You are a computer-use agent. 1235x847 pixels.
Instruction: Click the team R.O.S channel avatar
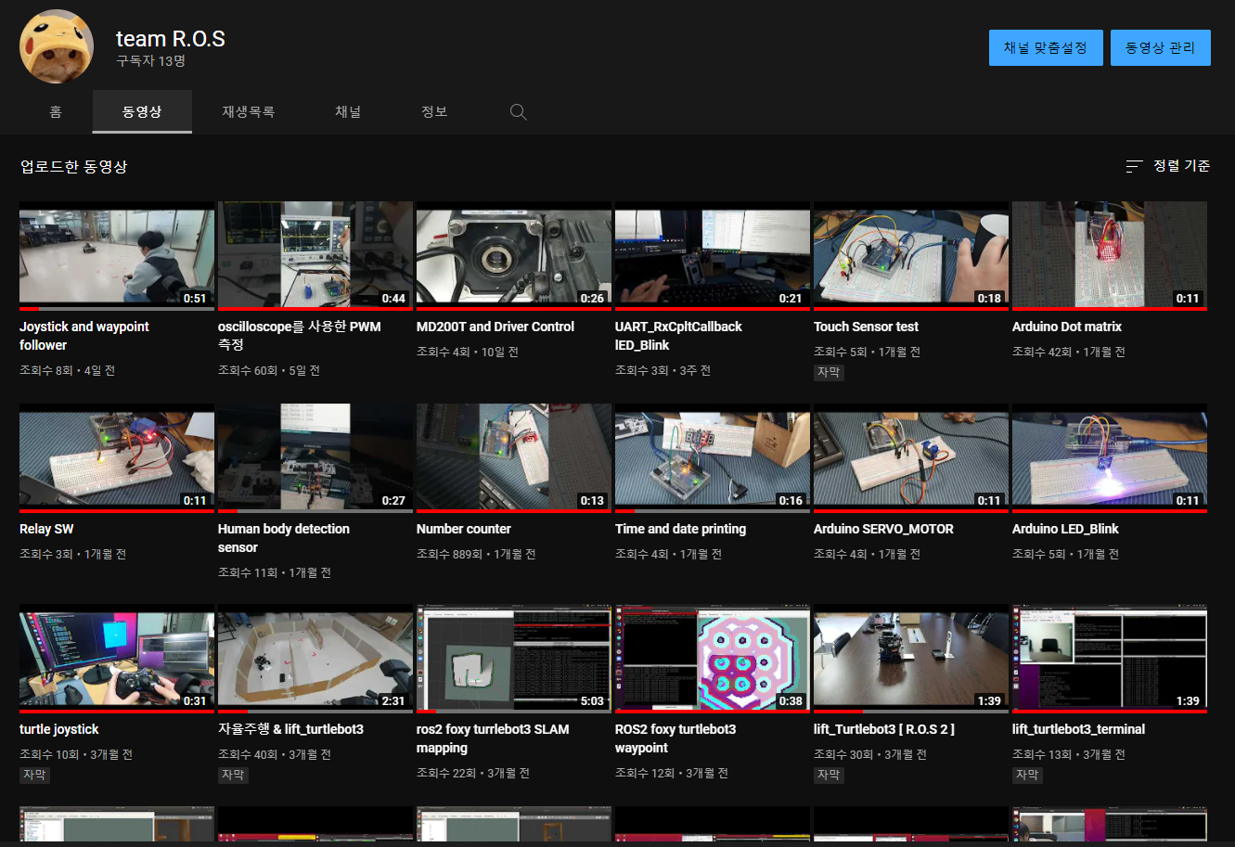click(x=57, y=46)
